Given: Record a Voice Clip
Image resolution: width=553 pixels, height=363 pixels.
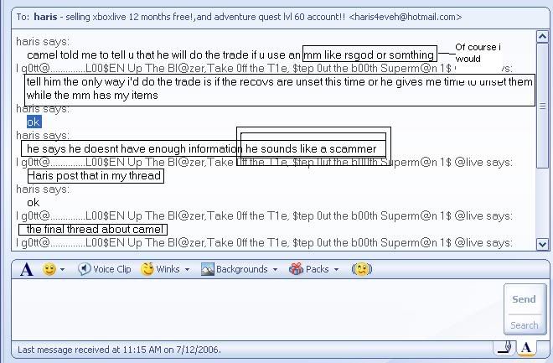Looking at the screenshot, I should [x=105, y=270].
